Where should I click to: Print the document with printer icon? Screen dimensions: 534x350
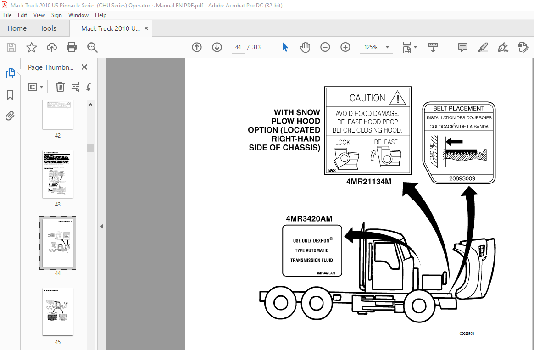[72, 47]
